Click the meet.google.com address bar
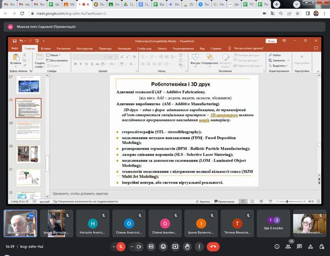Image resolution: width=330 pixels, height=256 pixels. tap(110, 14)
